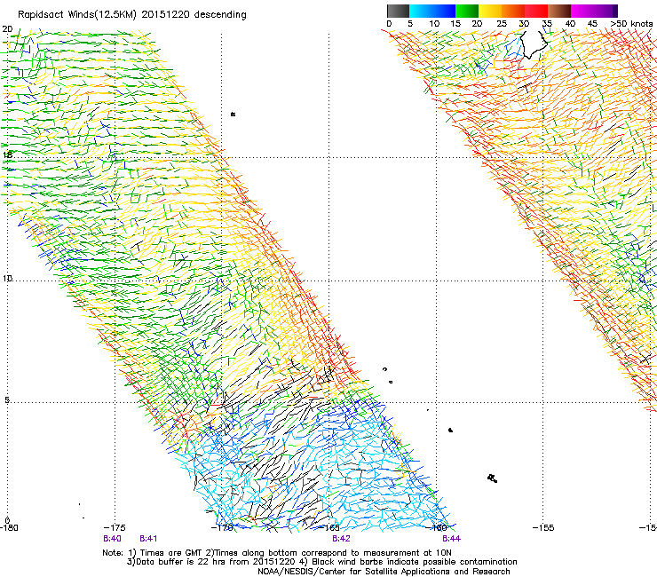Click the purple swath time label "B:40"
Image resolution: width=657 pixels, height=577 pixels.
click(112, 539)
